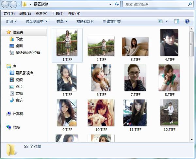Open 视频 library
The image size is (196, 159).
tap(19, 79)
